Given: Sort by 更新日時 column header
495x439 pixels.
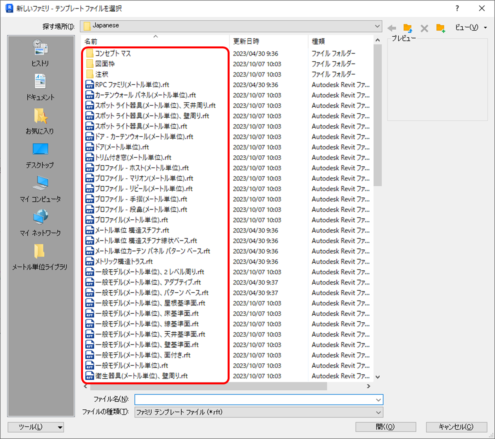Looking at the screenshot, I should coord(269,41).
